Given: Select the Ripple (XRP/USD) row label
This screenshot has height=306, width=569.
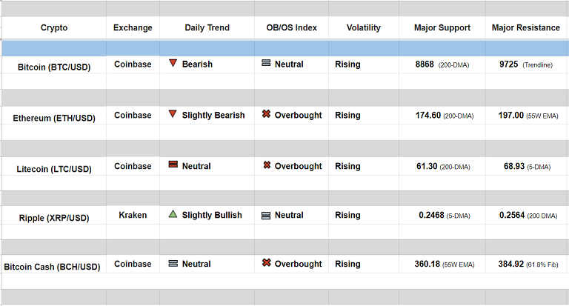Looking at the screenshot, I should (54, 218).
